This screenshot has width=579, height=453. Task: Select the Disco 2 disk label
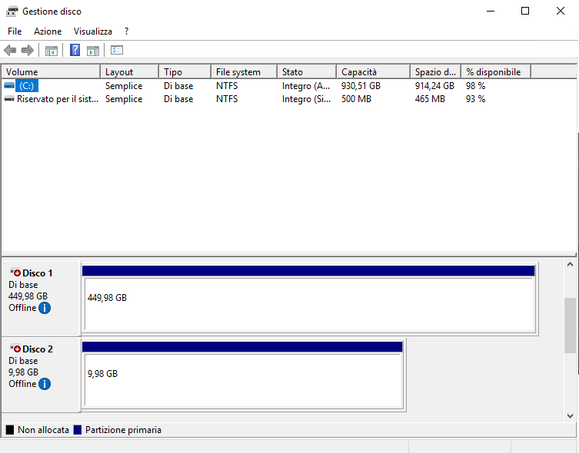click(38, 349)
